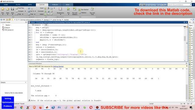Image resolution: width=195 pixels, height=110 pixels.
Task: Click the TSP_Solver.m editor tab
Action: click(x=36, y=25)
